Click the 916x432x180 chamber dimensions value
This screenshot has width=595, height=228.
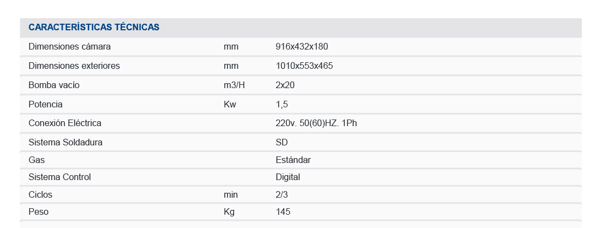tap(302, 47)
